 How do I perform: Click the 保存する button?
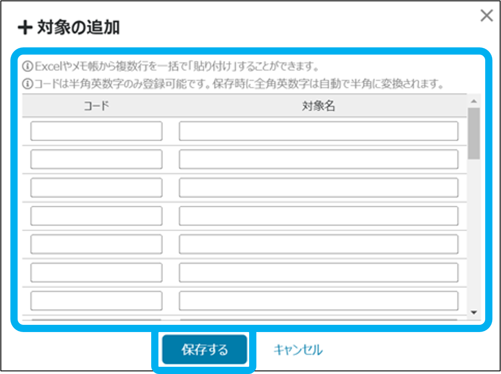pyautogui.click(x=205, y=350)
